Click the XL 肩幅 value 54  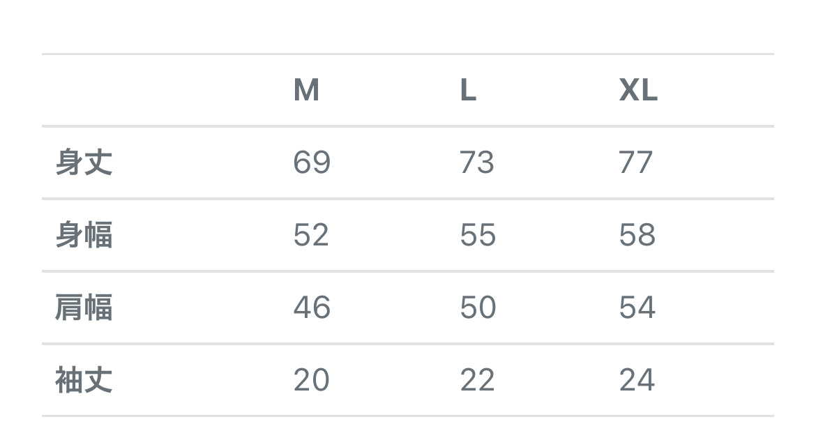637,308
